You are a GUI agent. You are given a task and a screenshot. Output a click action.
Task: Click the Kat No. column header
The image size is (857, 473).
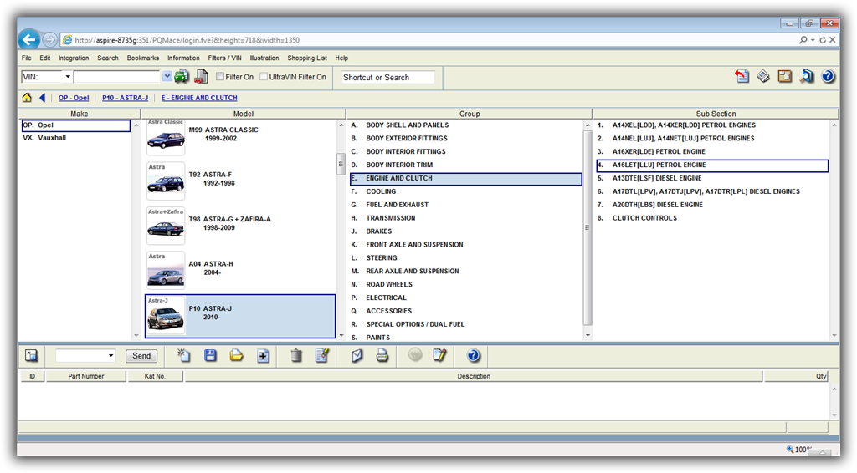pyautogui.click(x=155, y=376)
